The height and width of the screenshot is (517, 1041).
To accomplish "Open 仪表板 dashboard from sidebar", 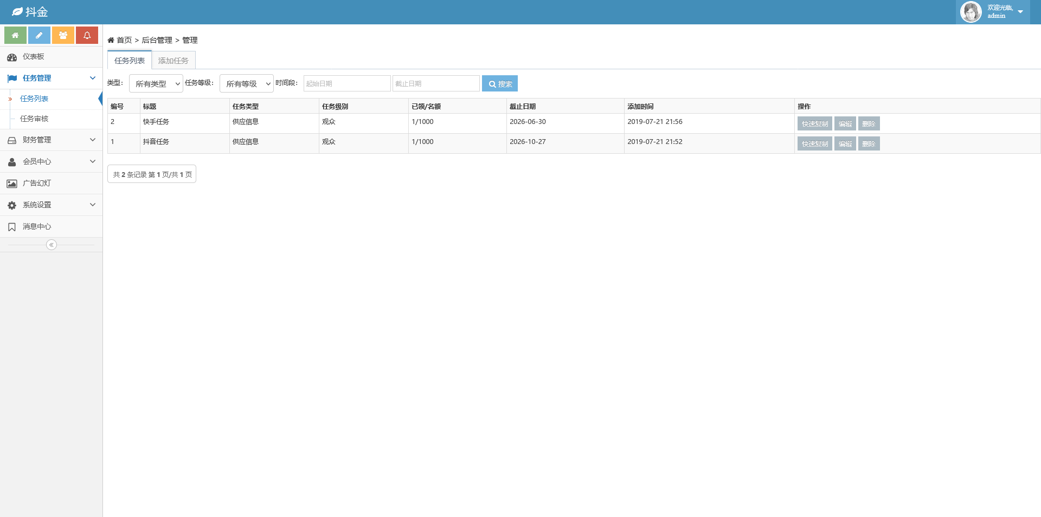I will (x=34, y=57).
